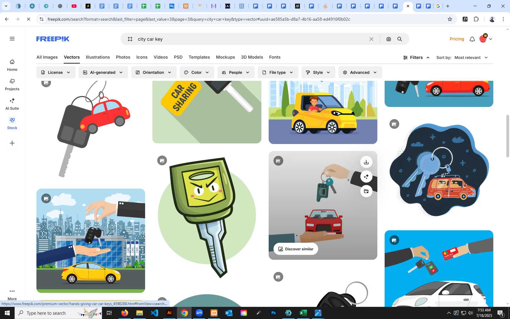Switch to the Templates tab

pos(199,57)
